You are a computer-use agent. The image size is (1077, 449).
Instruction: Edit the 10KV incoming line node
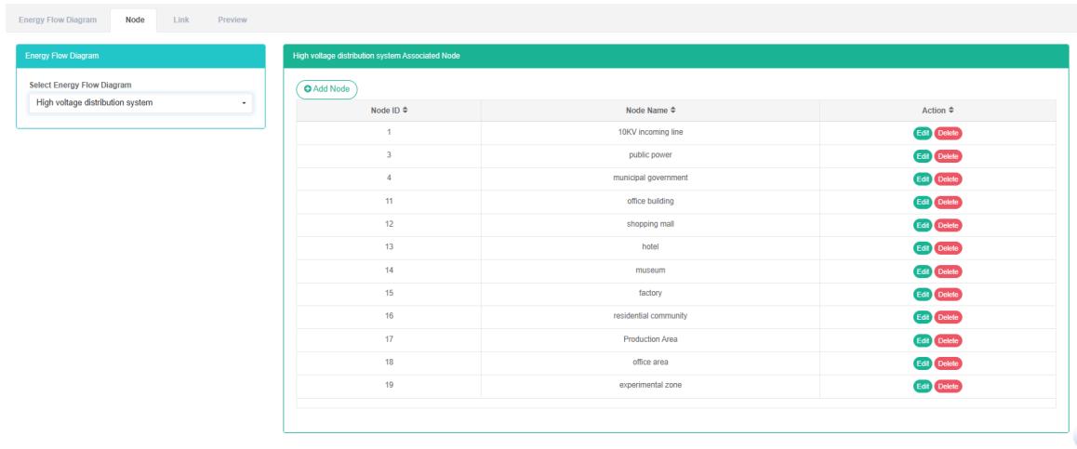[923, 133]
